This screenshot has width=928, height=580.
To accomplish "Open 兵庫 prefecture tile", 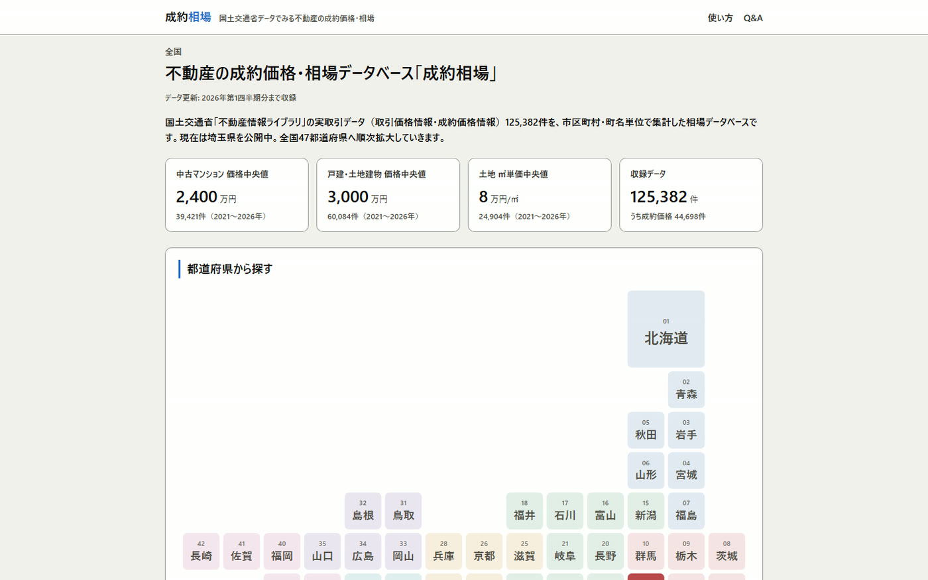I will tap(443, 551).
